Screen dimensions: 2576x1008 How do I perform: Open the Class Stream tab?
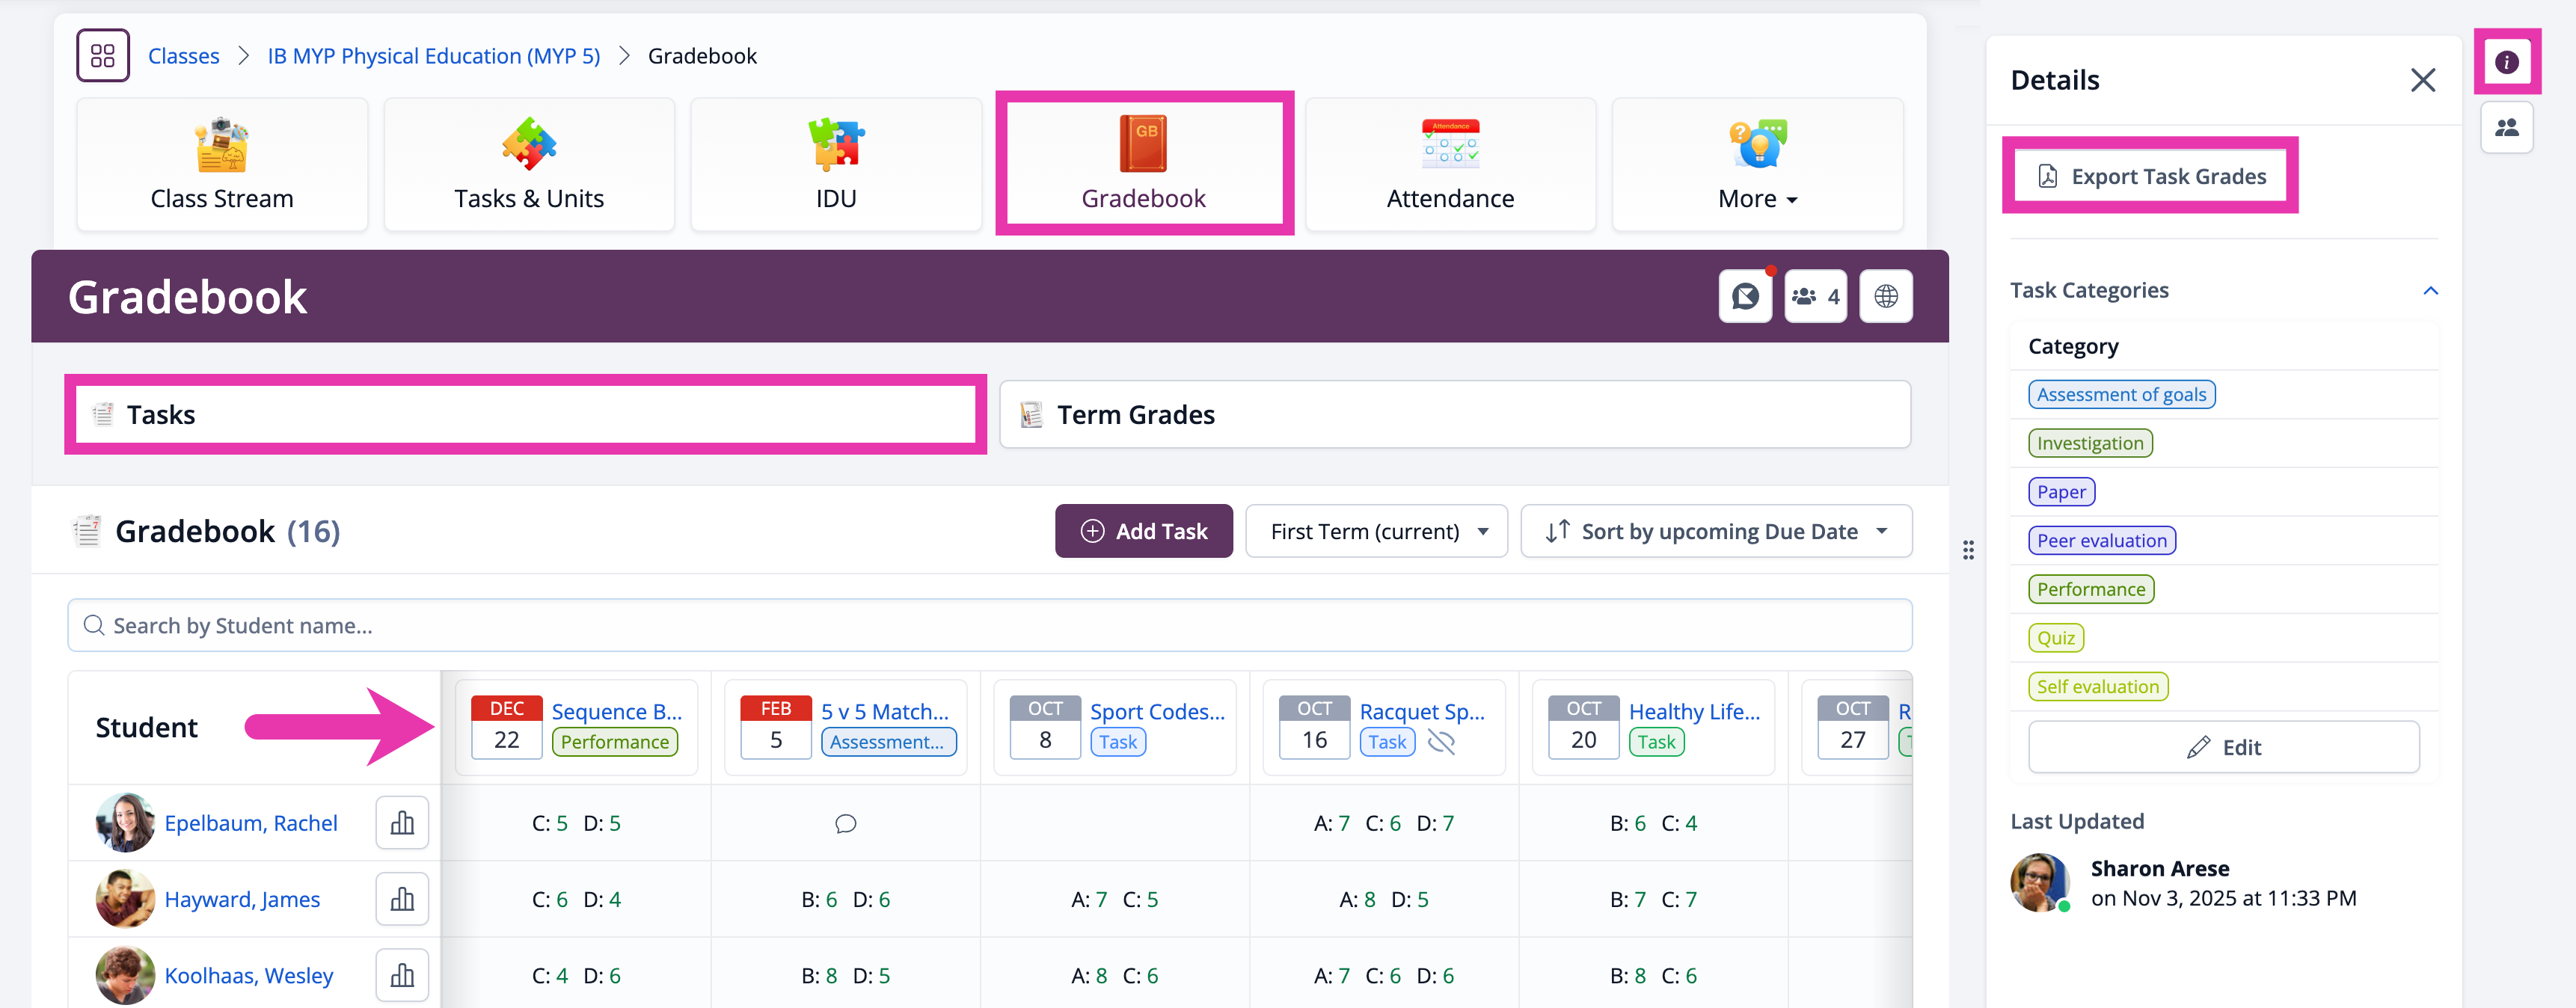pyautogui.click(x=222, y=164)
